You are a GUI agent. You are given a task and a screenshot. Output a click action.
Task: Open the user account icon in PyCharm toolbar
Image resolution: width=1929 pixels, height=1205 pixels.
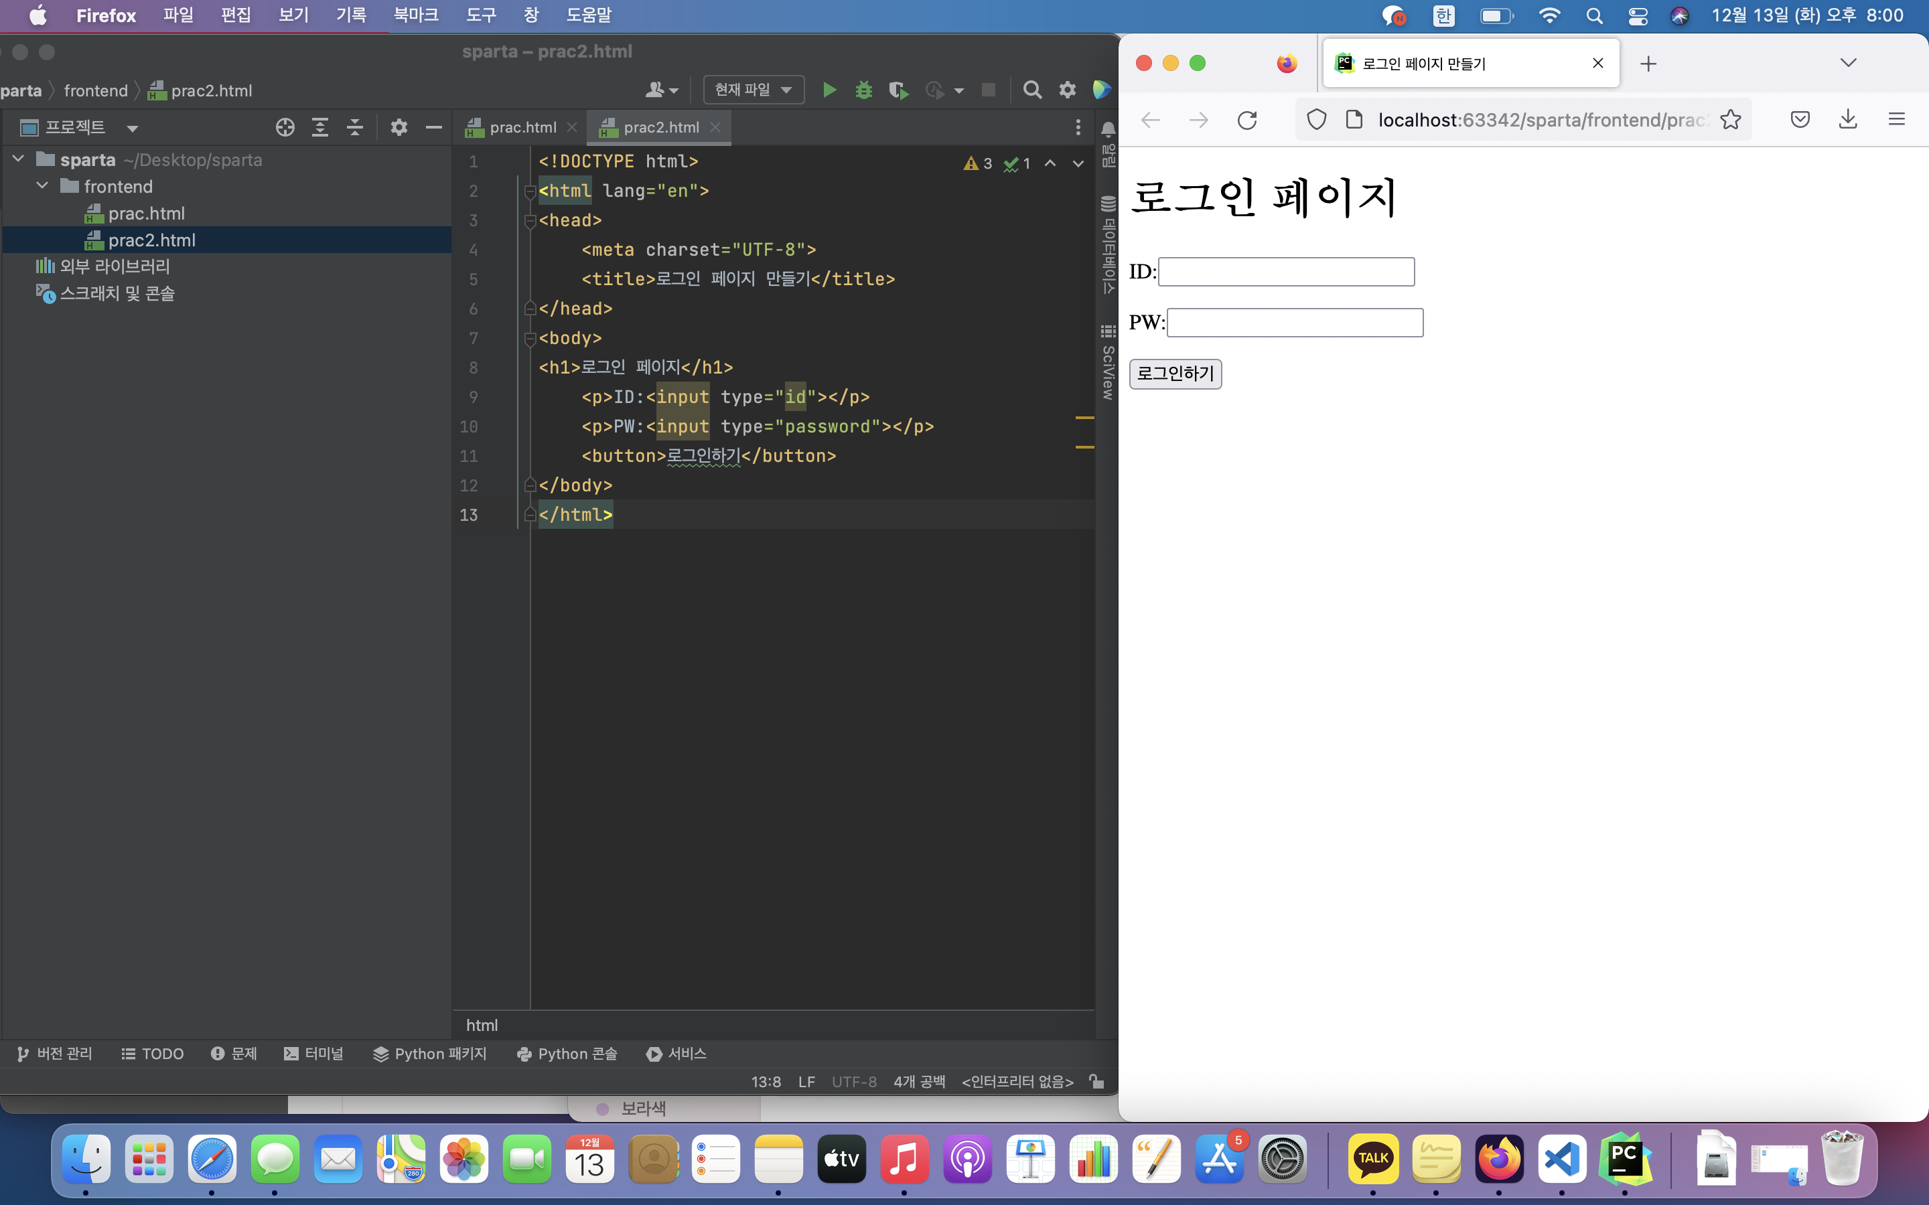[661, 89]
